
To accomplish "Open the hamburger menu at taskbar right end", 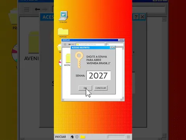I will [x=128, y=137].
